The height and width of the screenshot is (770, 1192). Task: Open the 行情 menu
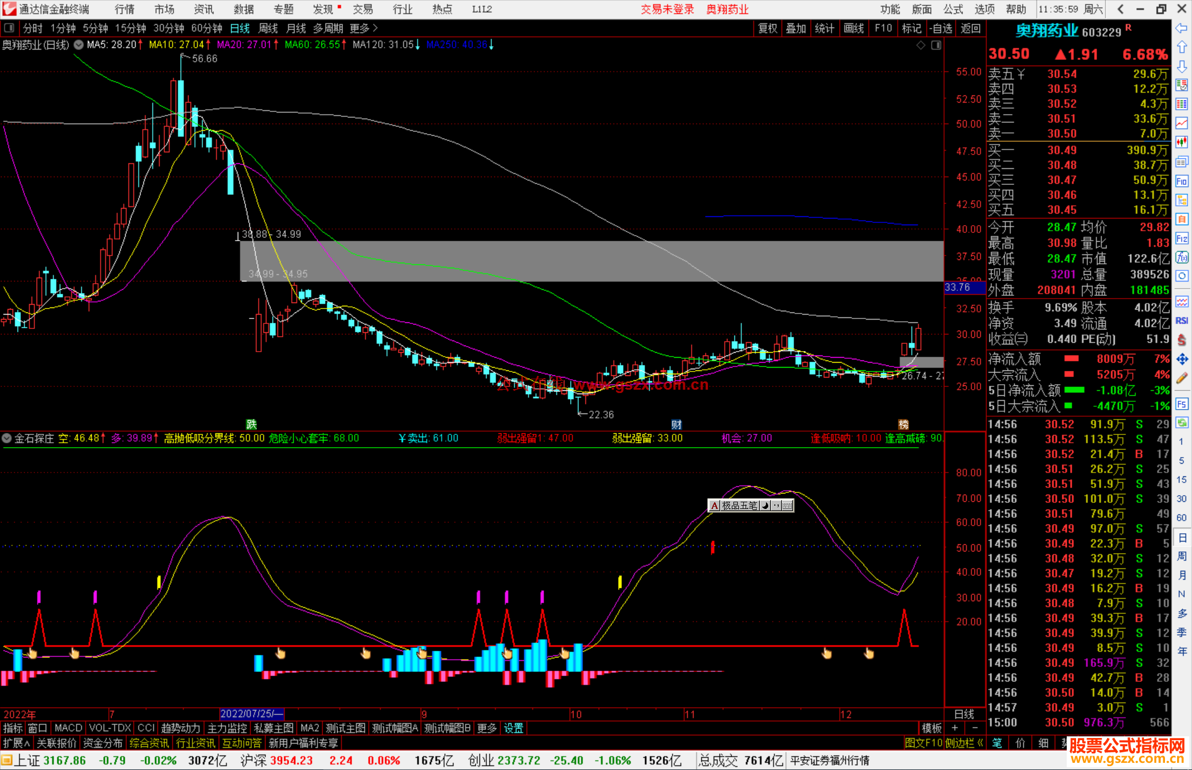tap(124, 9)
